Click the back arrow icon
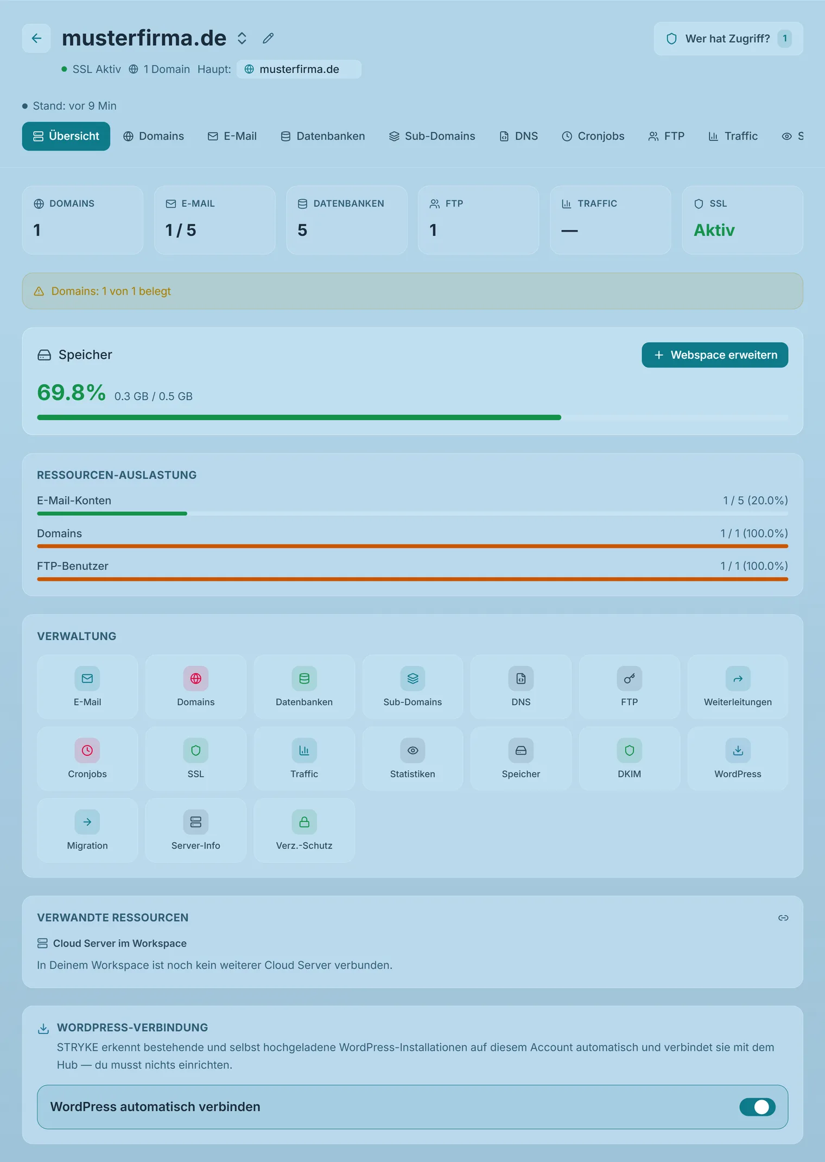 pyautogui.click(x=36, y=38)
